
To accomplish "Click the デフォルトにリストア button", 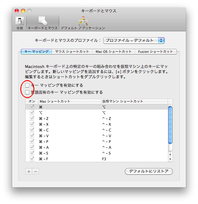I will point(149,171).
